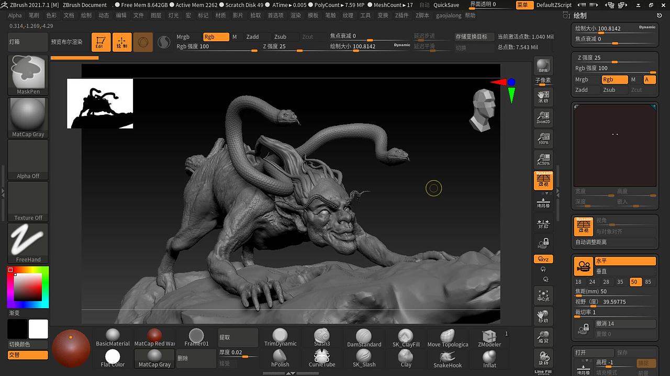The height and width of the screenshot is (376, 670).
Task: Click 存储变换目标 store morph target
Action: click(474, 37)
